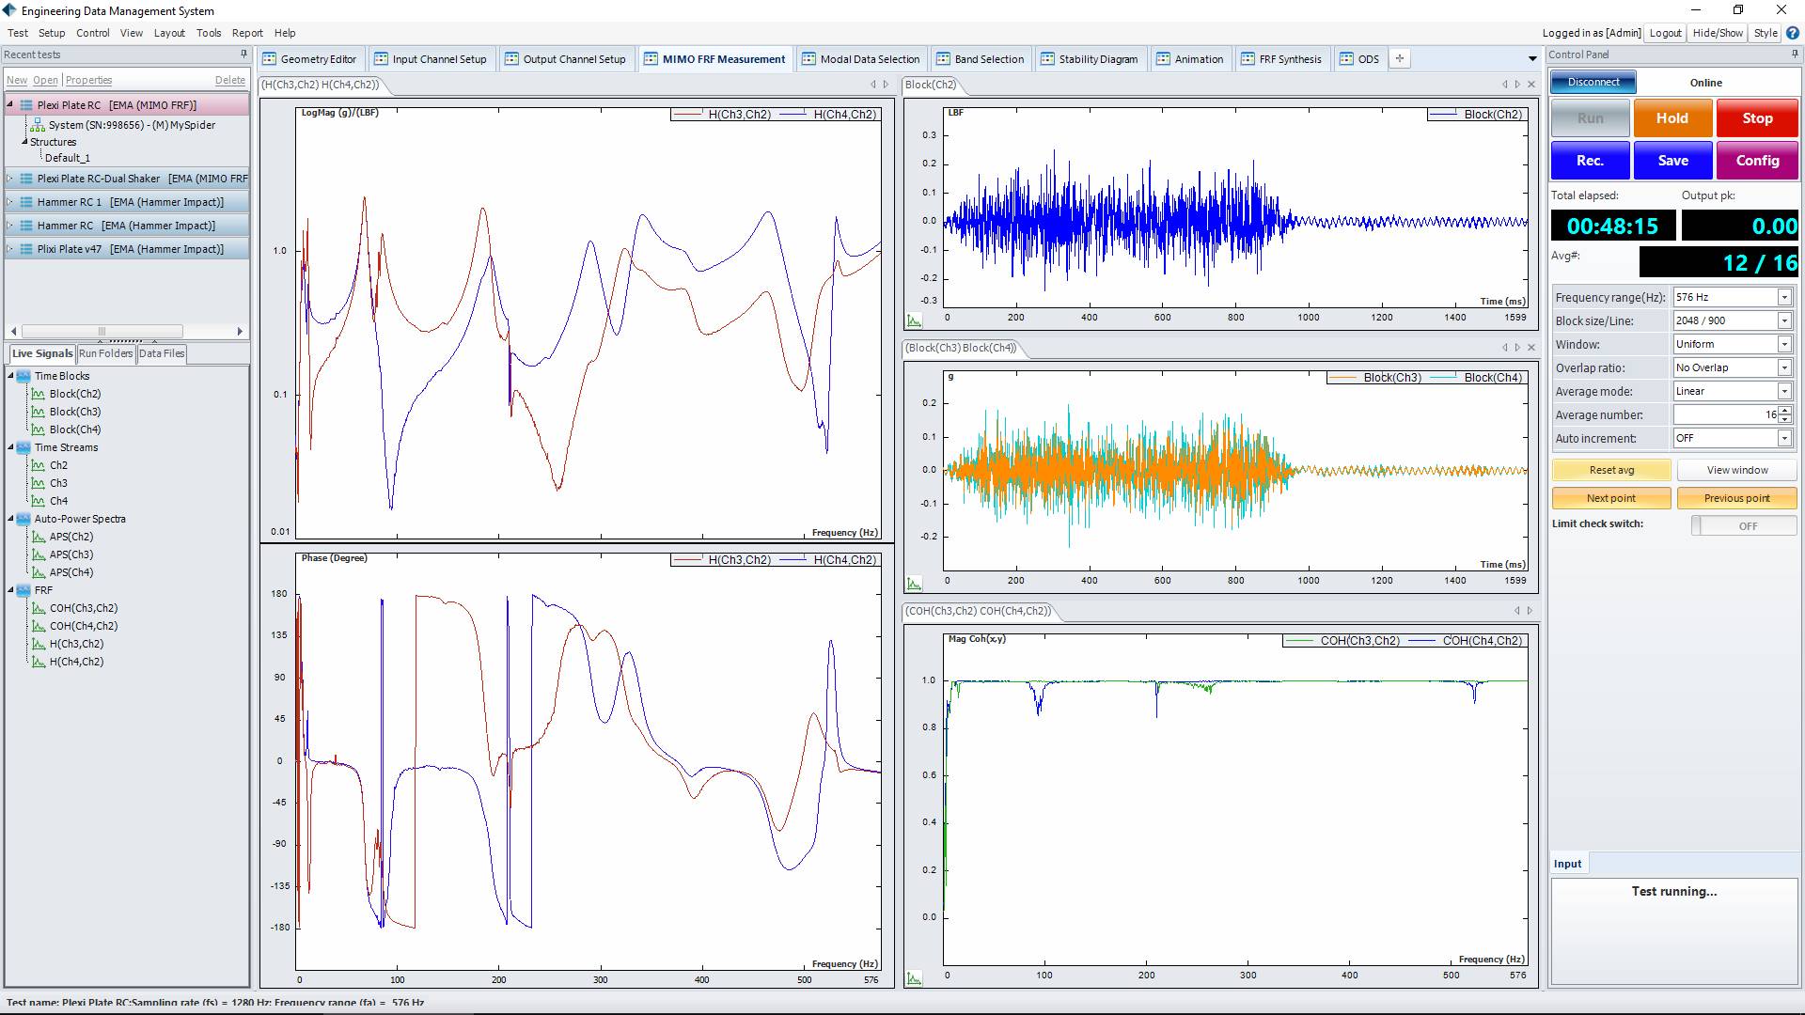
Task: Click the add new tab plus icon
Action: coord(1400,58)
